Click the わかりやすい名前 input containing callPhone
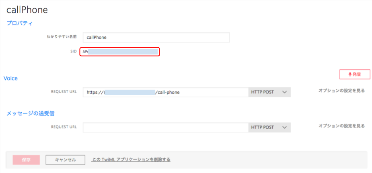This screenshot has height=173, width=372. click(156, 37)
